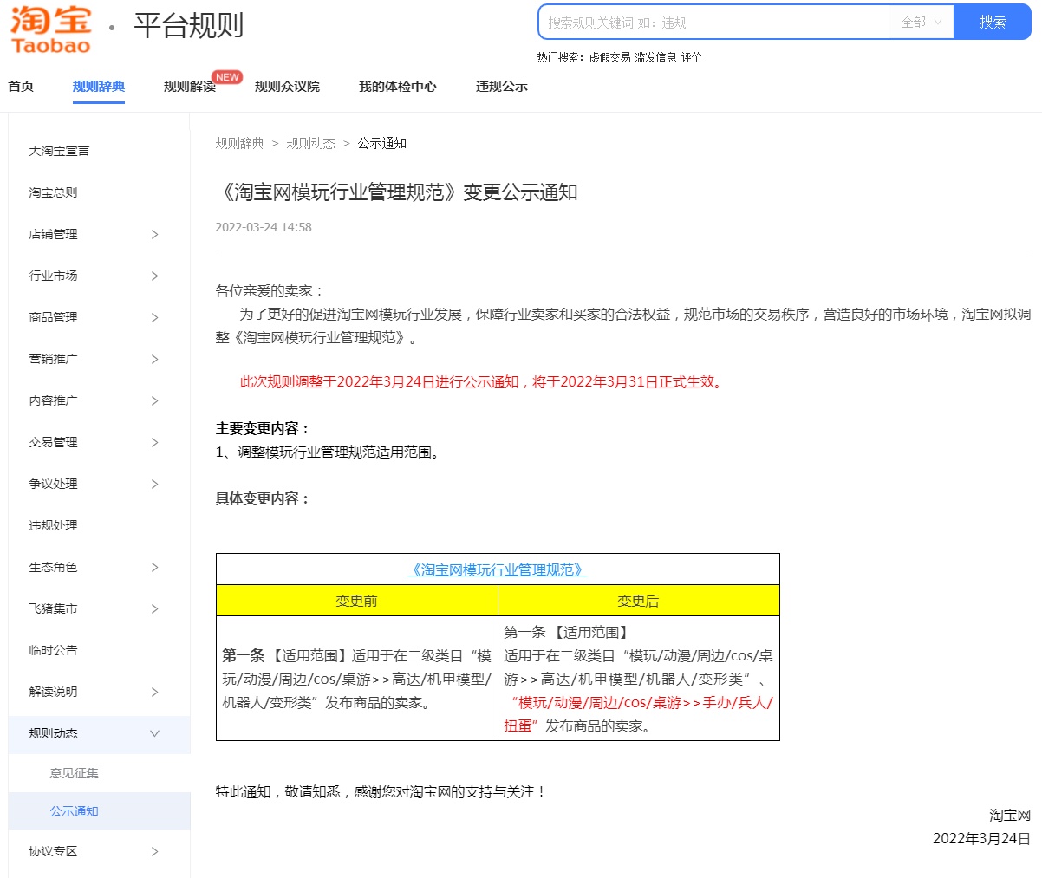Click the red 手办/兵人/扭蛋 text

(639, 714)
